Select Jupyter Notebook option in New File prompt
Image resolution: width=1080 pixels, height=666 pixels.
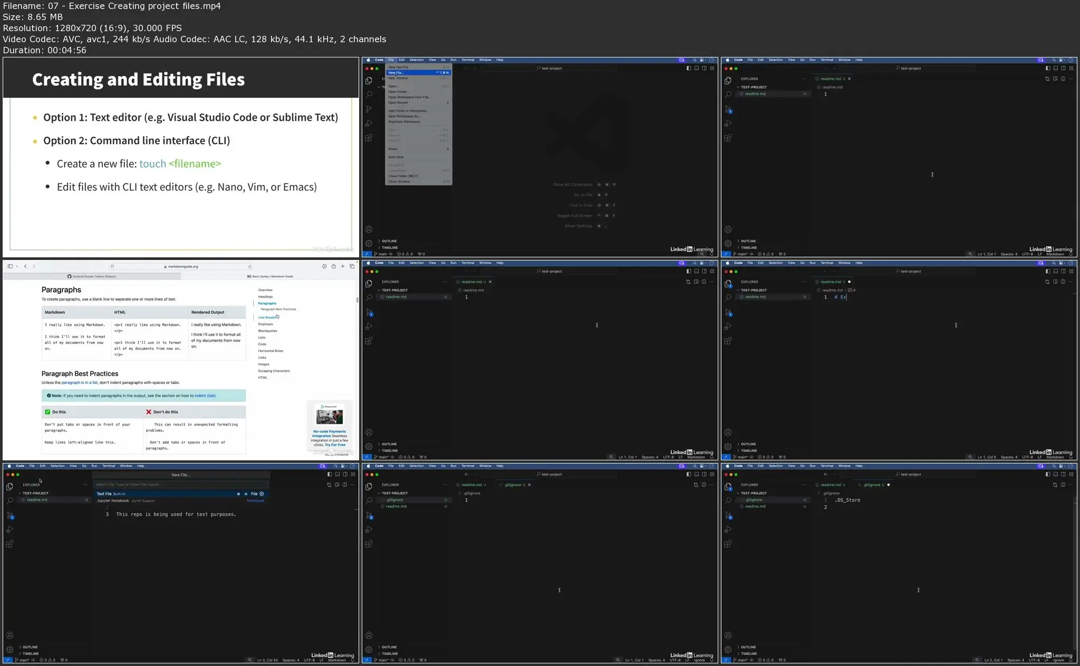pyautogui.click(x=180, y=500)
